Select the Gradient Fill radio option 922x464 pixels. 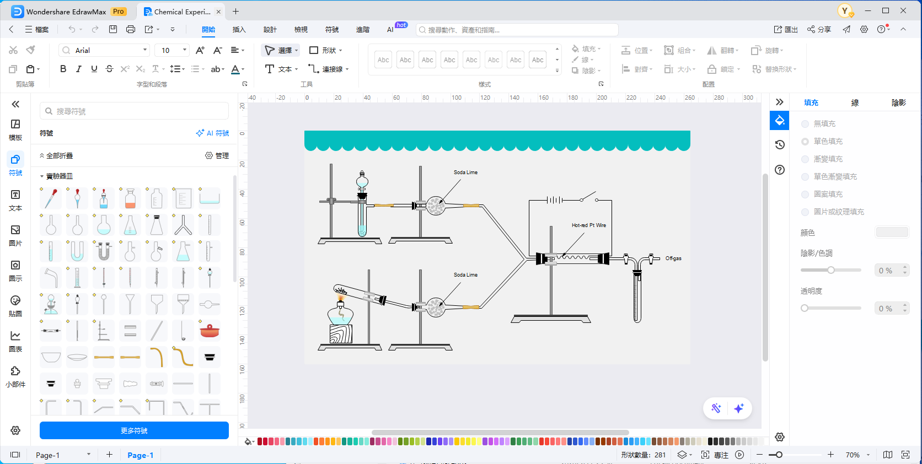coord(805,159)
